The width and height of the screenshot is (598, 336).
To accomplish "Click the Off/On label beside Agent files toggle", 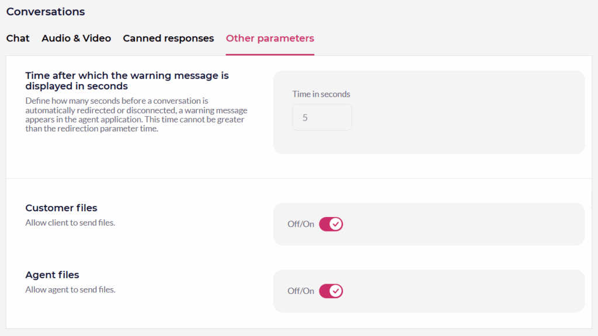I will pos(300,291).
